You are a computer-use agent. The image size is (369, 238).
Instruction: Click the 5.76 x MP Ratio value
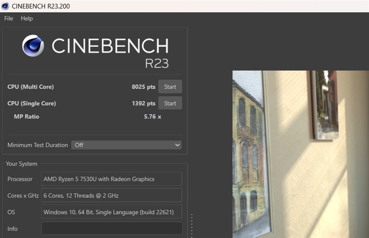coord(153,117)
